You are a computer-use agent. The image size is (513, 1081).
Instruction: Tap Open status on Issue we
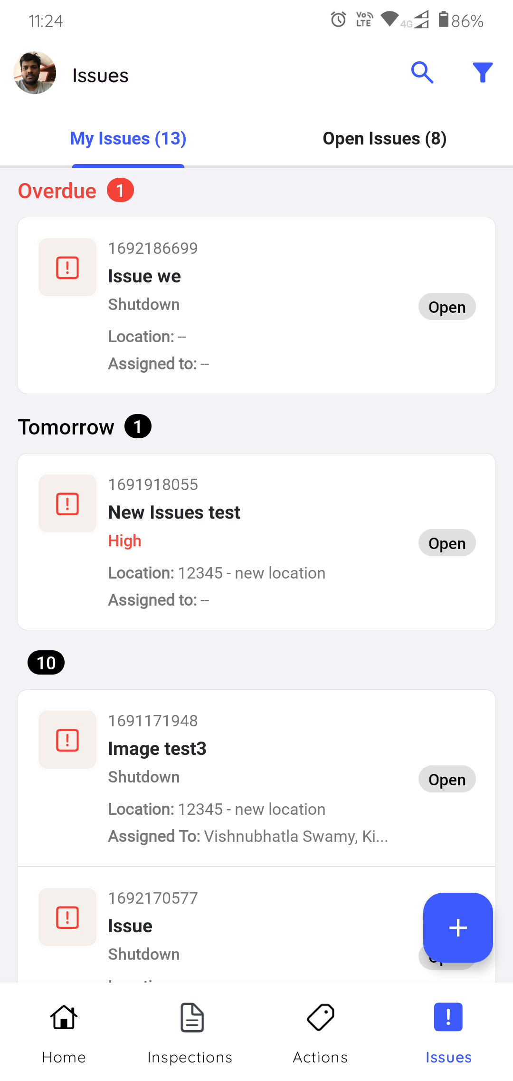pos(446,307)
